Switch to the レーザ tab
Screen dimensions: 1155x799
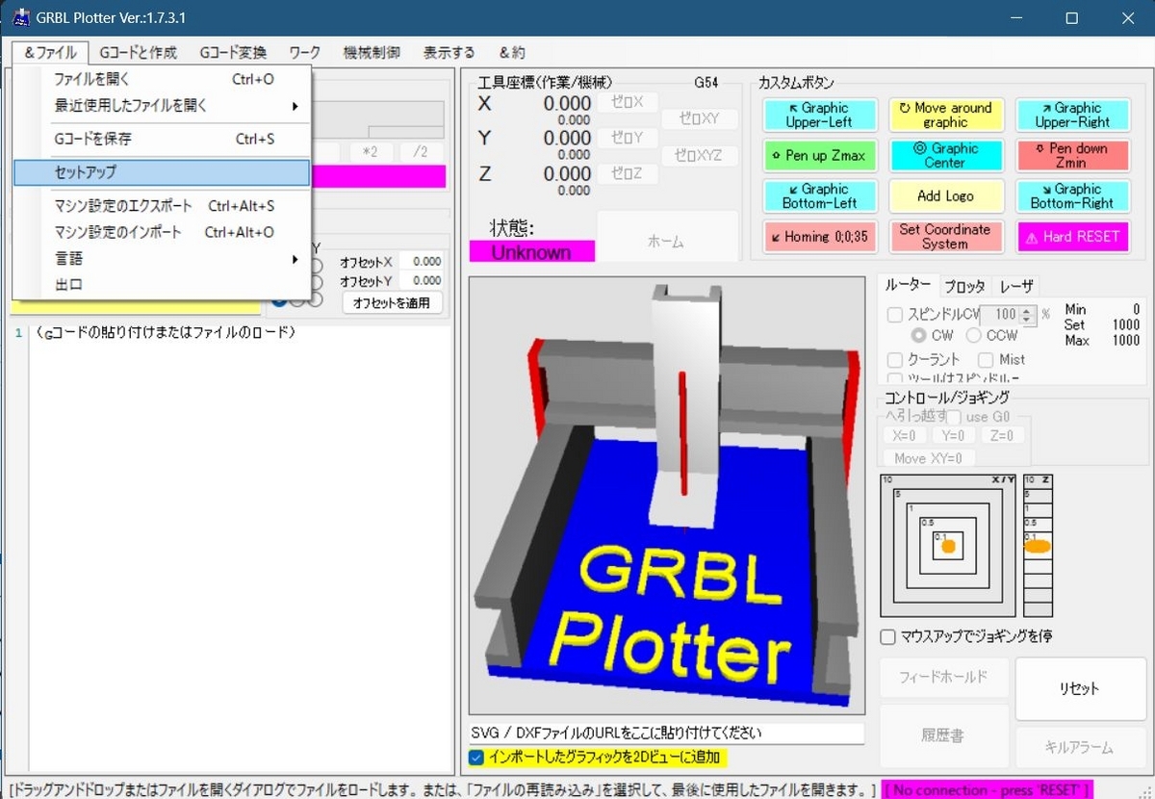click(x=1015, y=286)
